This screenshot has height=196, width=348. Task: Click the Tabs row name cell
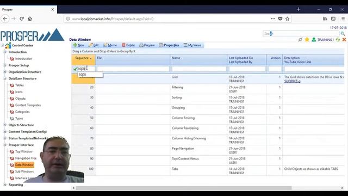click(x=175, y=169)
